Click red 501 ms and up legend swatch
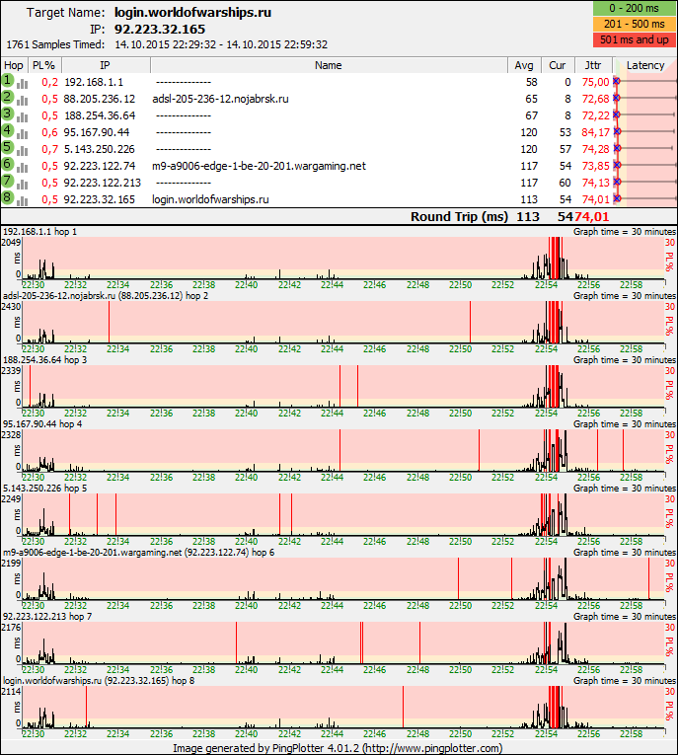 point(635,39)
